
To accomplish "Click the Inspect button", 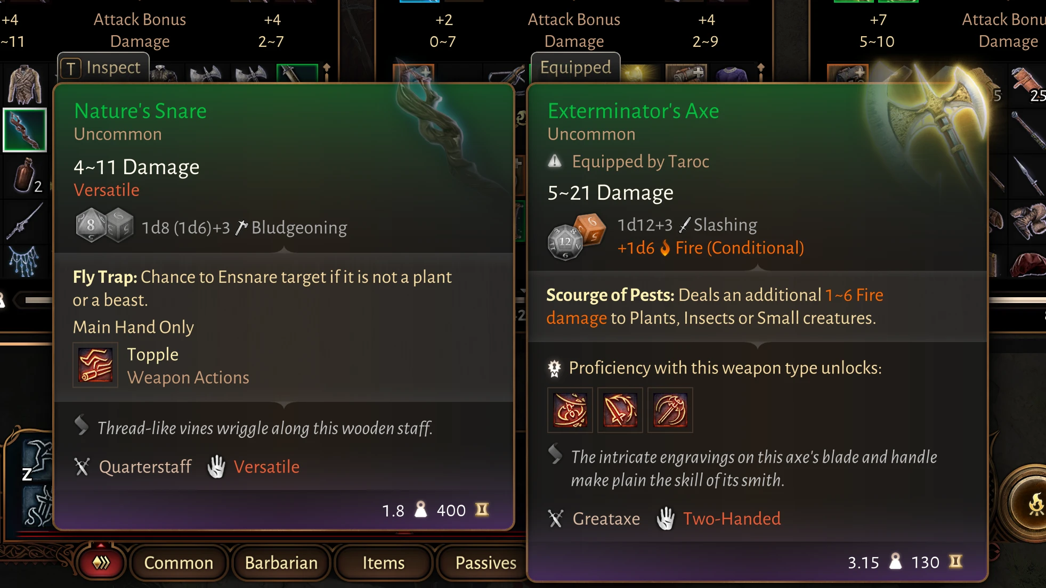I will click(103, 68).
